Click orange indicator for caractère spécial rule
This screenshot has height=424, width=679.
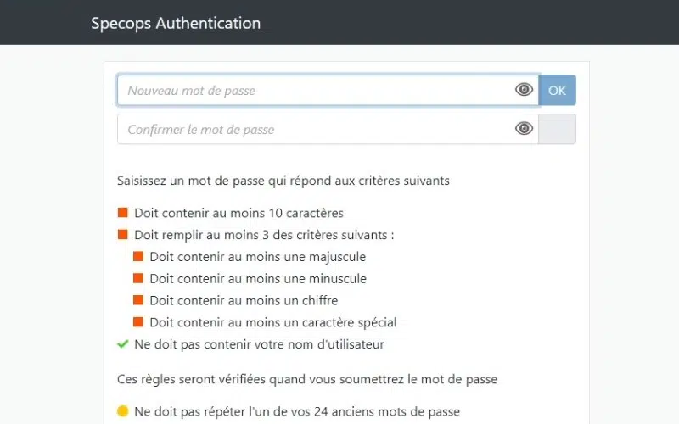pyautogui.click(x=138, y=322)
